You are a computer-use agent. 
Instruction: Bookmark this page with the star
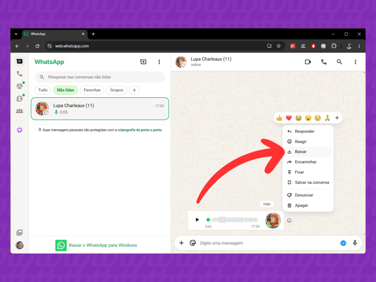[279, 46]
